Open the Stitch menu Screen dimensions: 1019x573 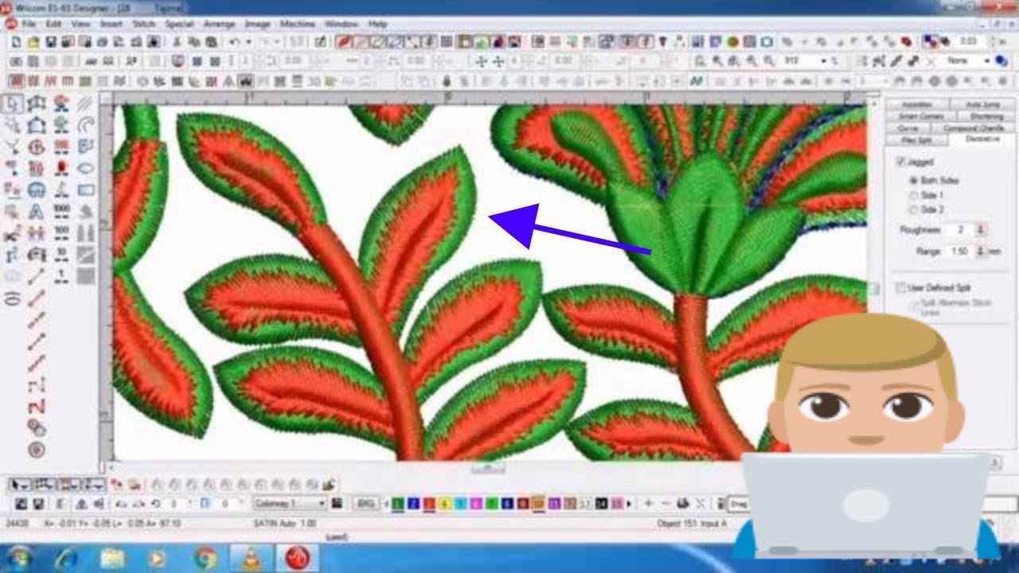[144, 24]
